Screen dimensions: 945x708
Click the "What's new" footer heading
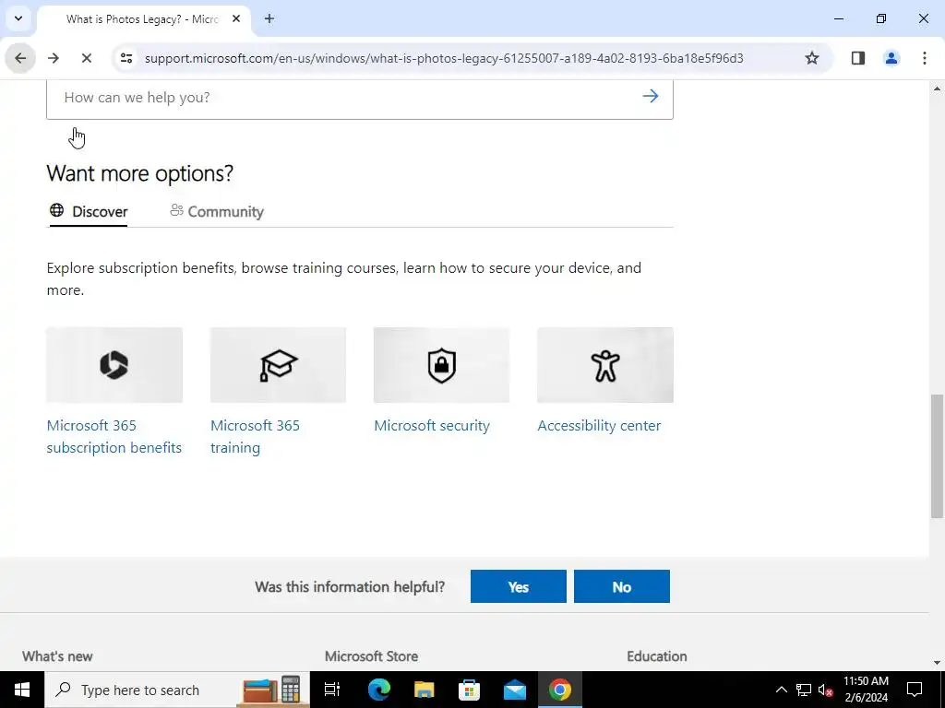pos(57,656)
